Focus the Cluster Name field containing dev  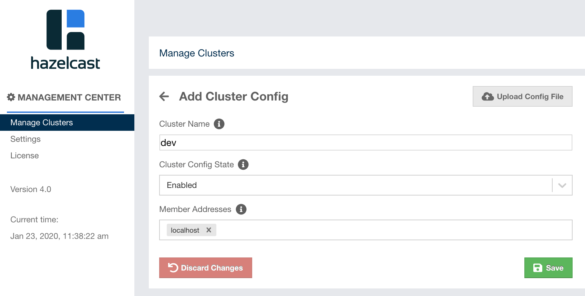365,142
